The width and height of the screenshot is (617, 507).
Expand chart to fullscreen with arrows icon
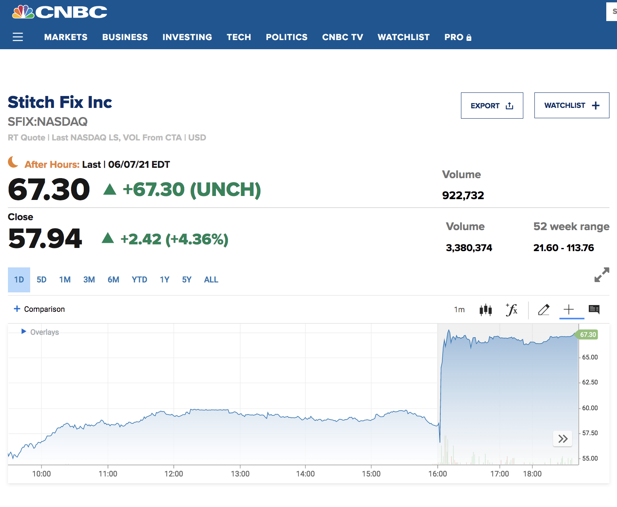tap(602, 275)
